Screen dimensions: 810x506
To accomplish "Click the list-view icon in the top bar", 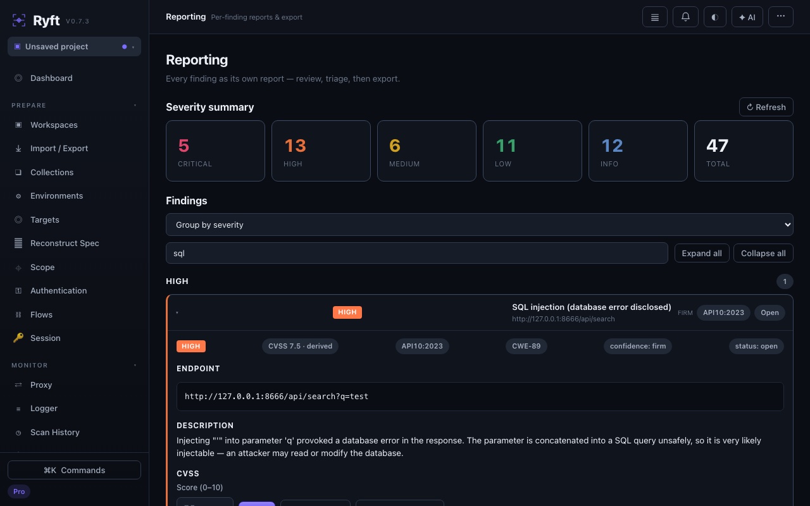I will [x=655, y=17].
